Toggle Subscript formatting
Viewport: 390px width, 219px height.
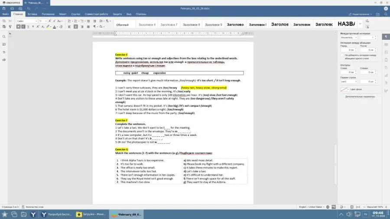click(43, 26)
